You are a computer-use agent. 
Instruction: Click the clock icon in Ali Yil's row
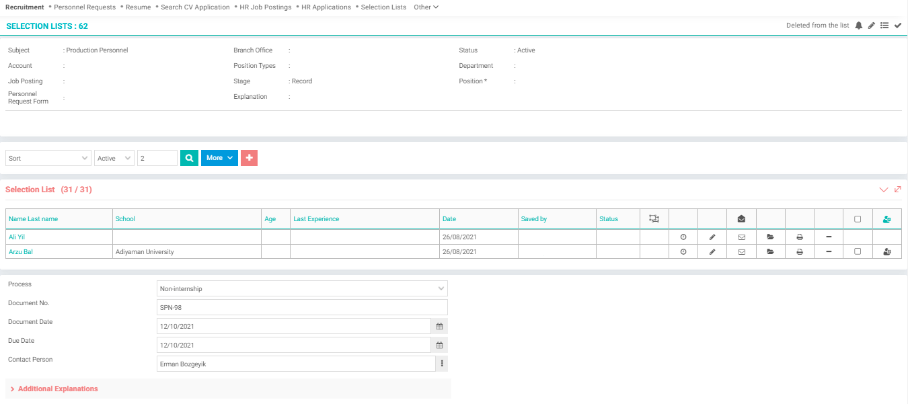pyautogui.click(x=683, y=237)
